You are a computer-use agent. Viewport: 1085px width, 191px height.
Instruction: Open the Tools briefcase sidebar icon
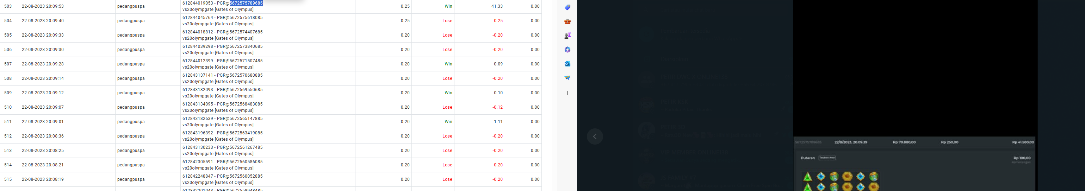pyautogui.click(x=568, y=21)
